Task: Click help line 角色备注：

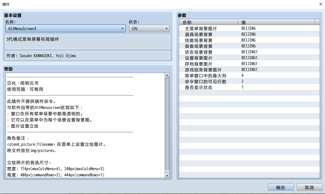Action: [x=18, y=138]
